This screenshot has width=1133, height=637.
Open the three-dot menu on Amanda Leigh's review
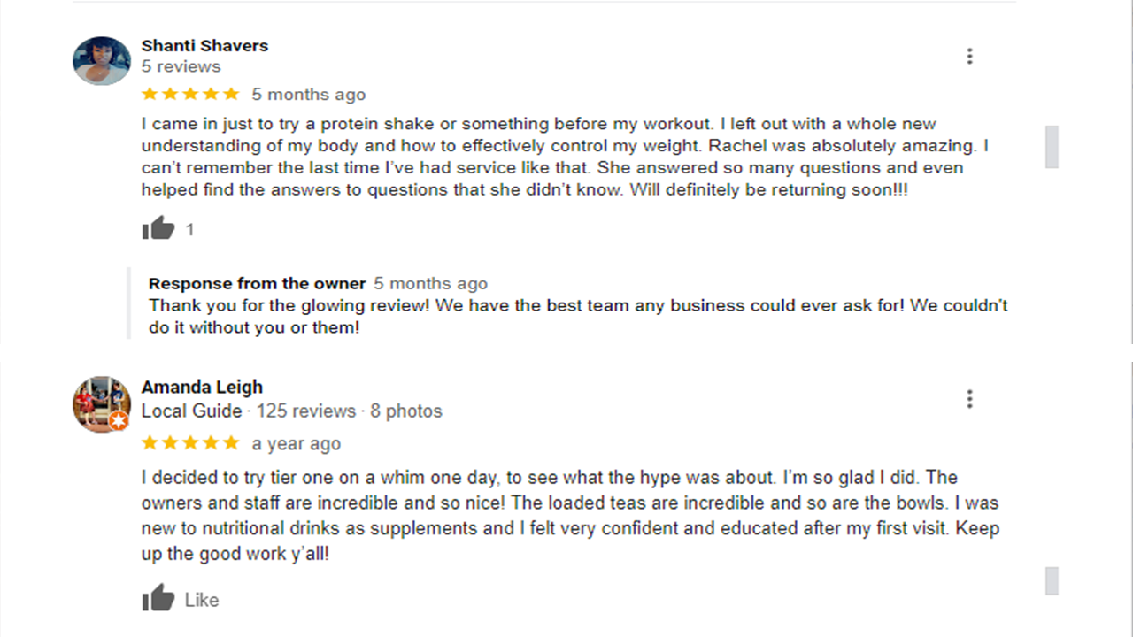click(969, 399)
